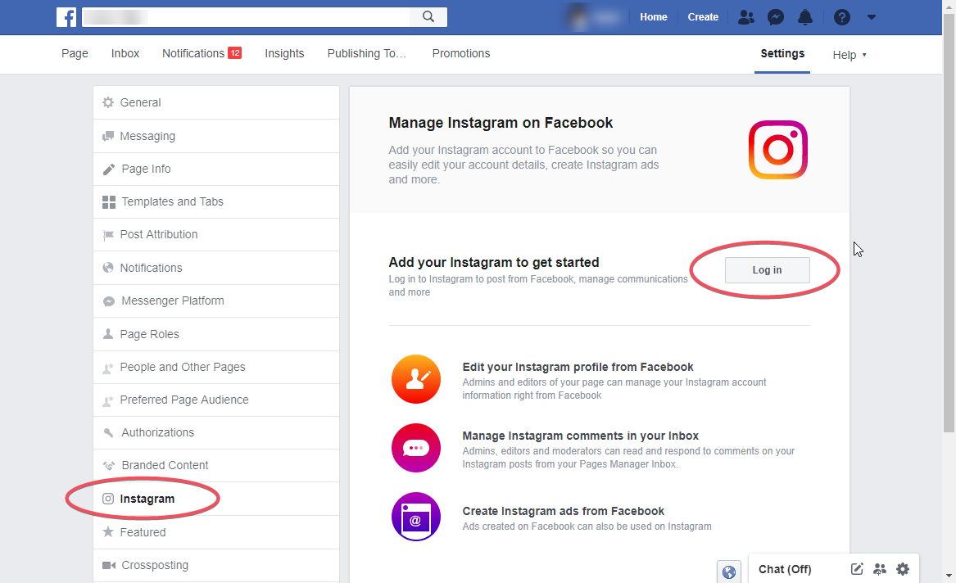
Task: Click the new message compose icon in Chat bar
Action: pos(857,569)
